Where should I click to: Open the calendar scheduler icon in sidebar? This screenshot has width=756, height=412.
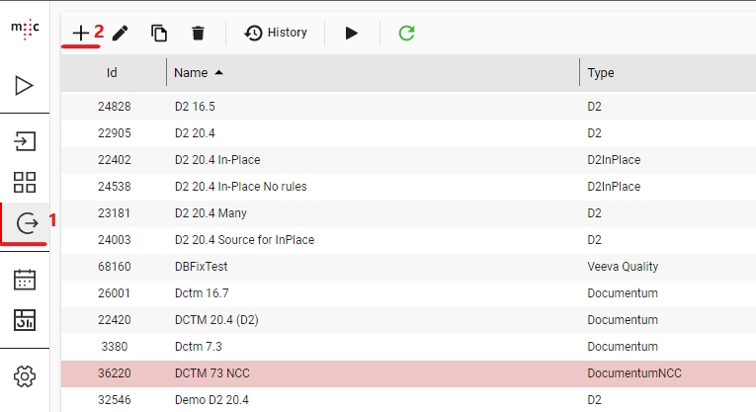click(25, 279)
